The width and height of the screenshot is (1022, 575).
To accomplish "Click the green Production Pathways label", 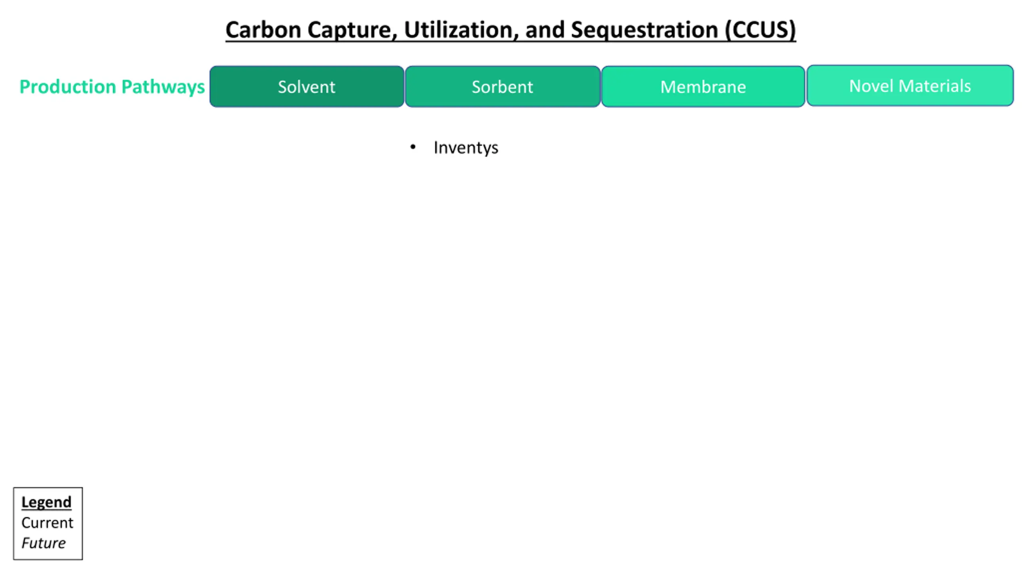I will click(112, 87).
